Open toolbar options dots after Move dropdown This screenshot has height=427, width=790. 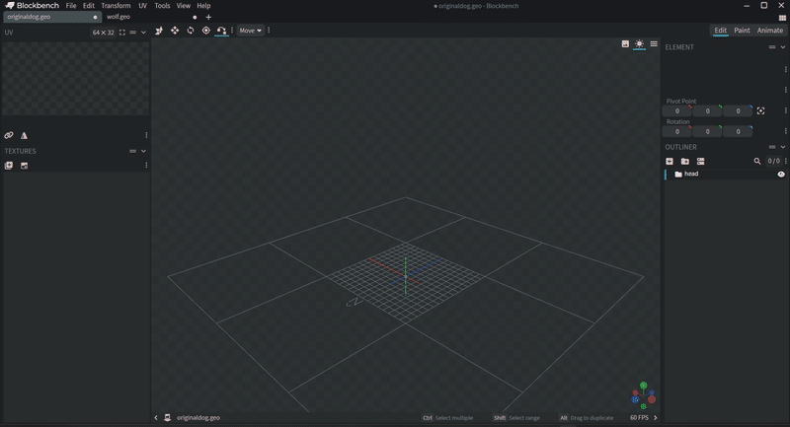269,31
